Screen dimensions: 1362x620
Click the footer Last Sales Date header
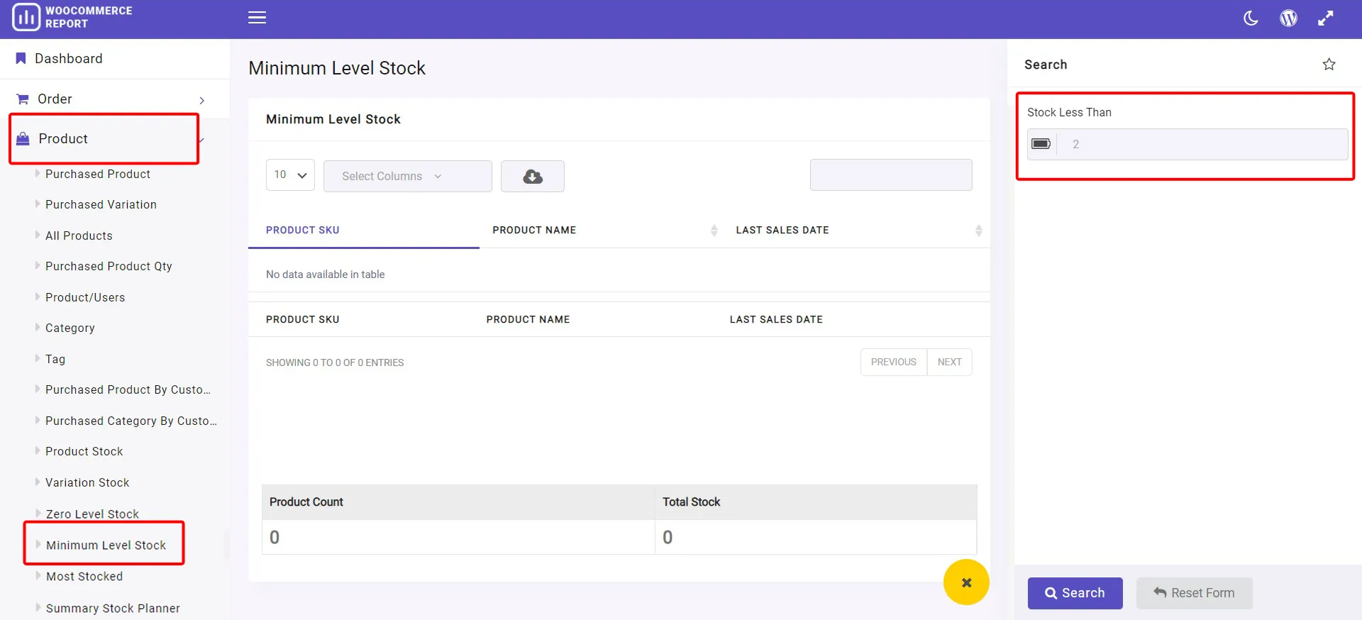tap(776, 319)
